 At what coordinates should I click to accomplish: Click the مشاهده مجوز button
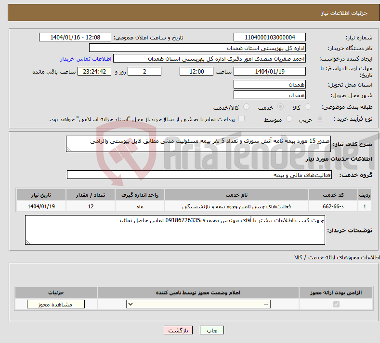pyautogui.click(x=56, y=304)
